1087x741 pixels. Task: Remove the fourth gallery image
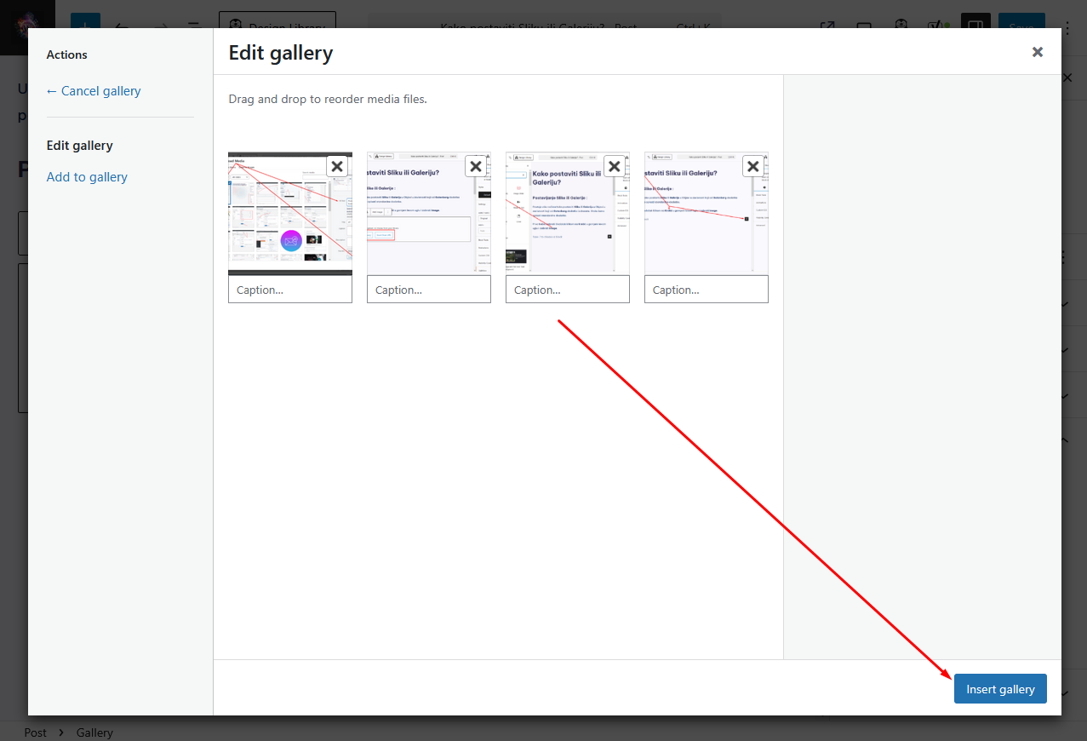point(753,166)
